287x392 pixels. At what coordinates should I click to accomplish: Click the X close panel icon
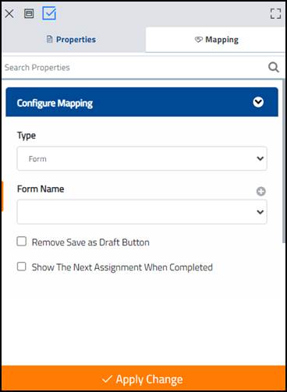(x=9, y=13)
